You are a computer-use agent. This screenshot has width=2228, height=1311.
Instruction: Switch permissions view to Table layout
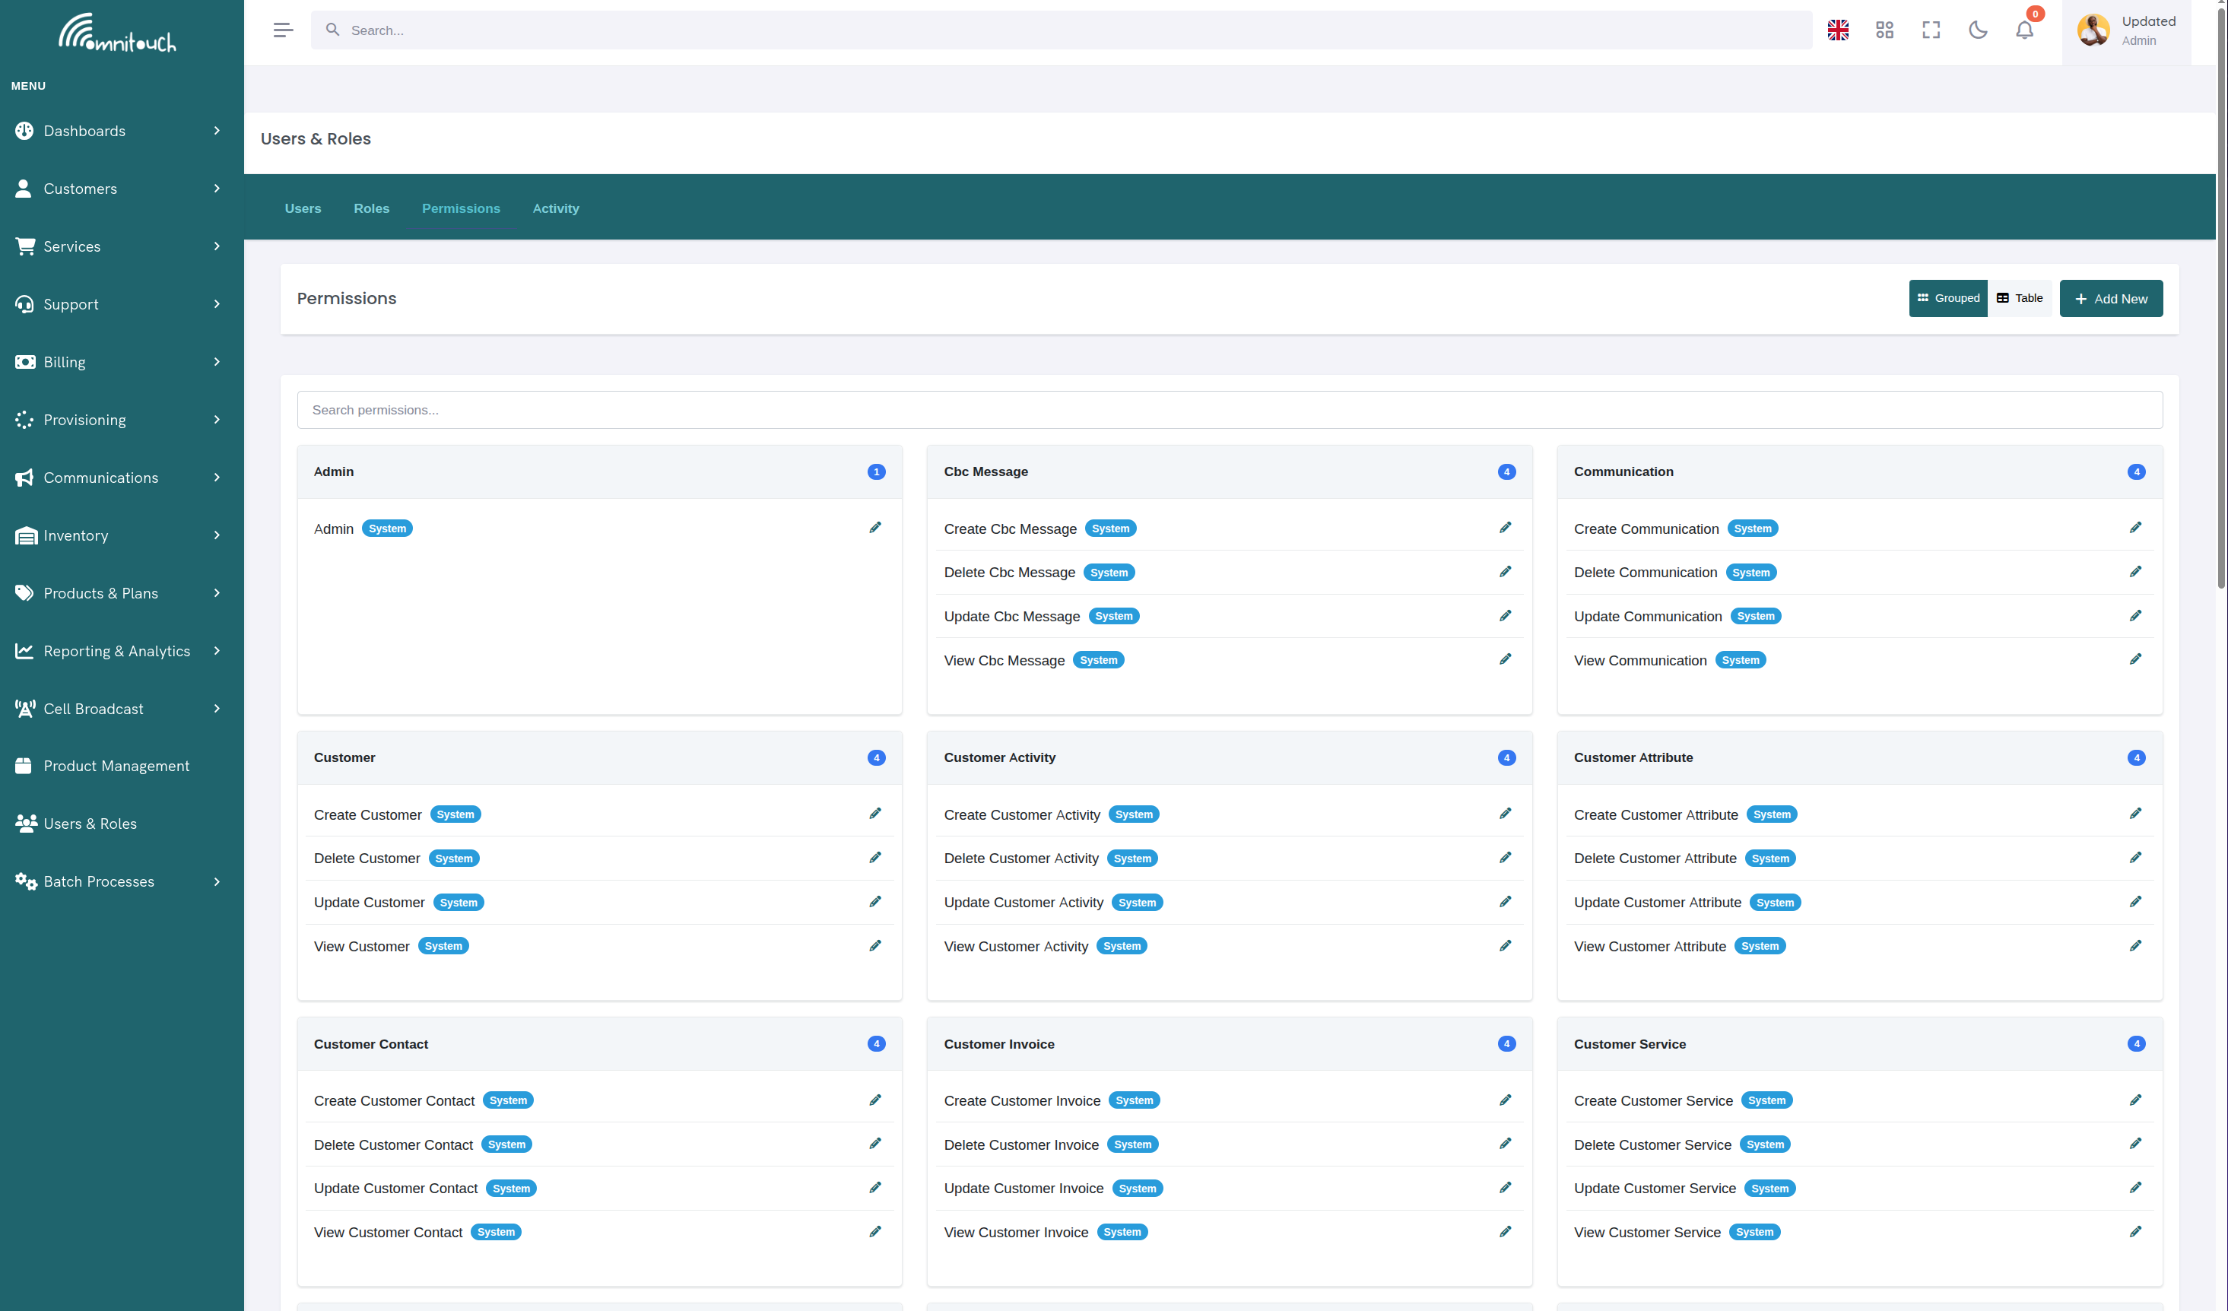pyautogui.click(x=2020, y=298)
